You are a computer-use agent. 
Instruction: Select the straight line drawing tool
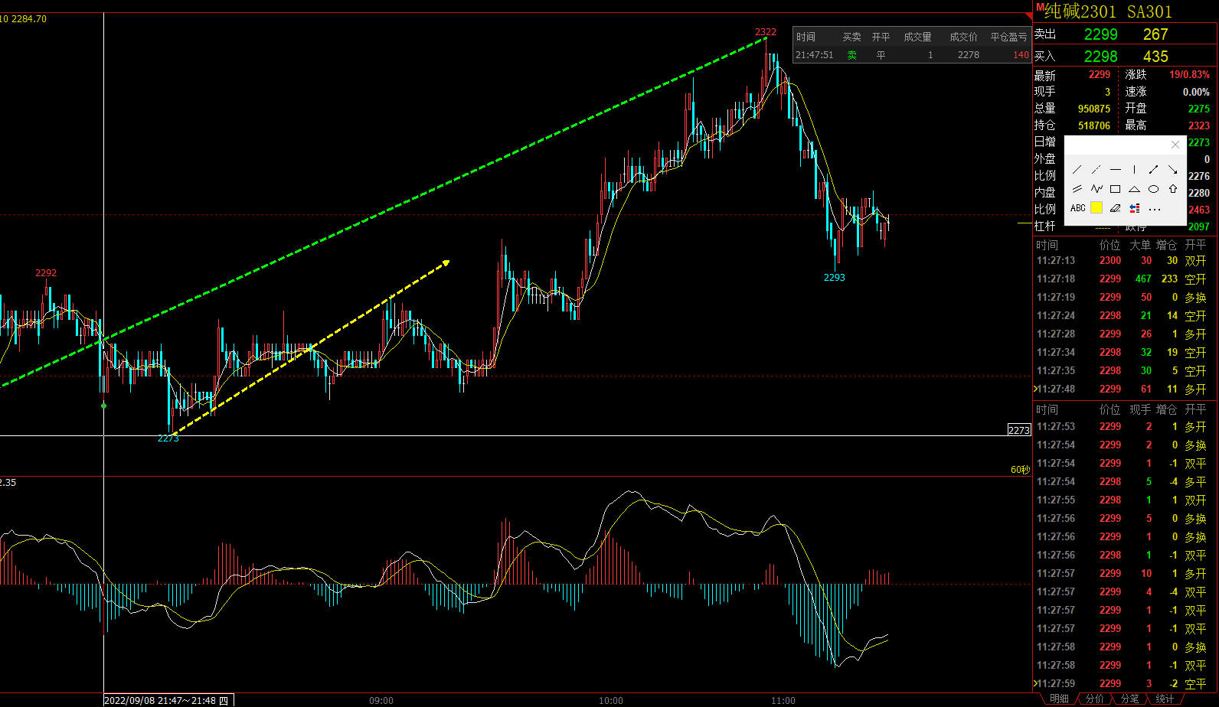(x=1077, y=169)
